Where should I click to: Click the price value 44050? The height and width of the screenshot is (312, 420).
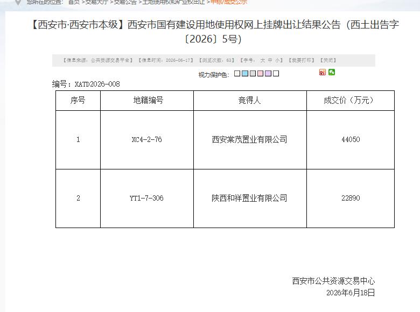pyautogui.click(x=351, y=139)
